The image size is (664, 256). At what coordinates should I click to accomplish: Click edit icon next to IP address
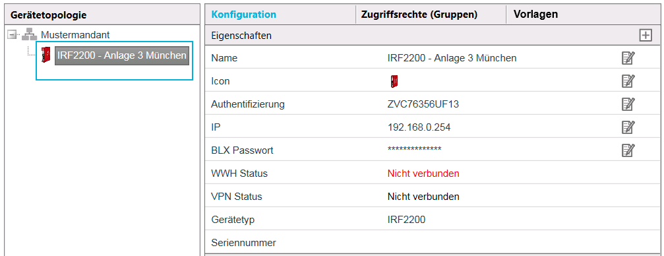[628, 127]
